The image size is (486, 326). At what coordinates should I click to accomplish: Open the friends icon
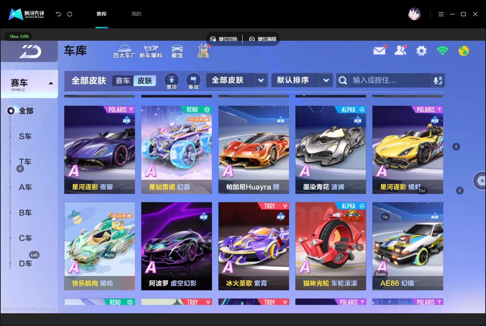coord(400,51)
